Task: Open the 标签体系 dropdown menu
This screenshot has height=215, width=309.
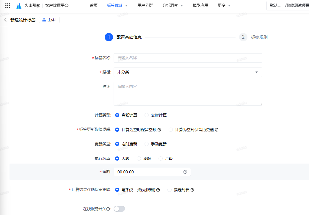Action: (117, 5)
